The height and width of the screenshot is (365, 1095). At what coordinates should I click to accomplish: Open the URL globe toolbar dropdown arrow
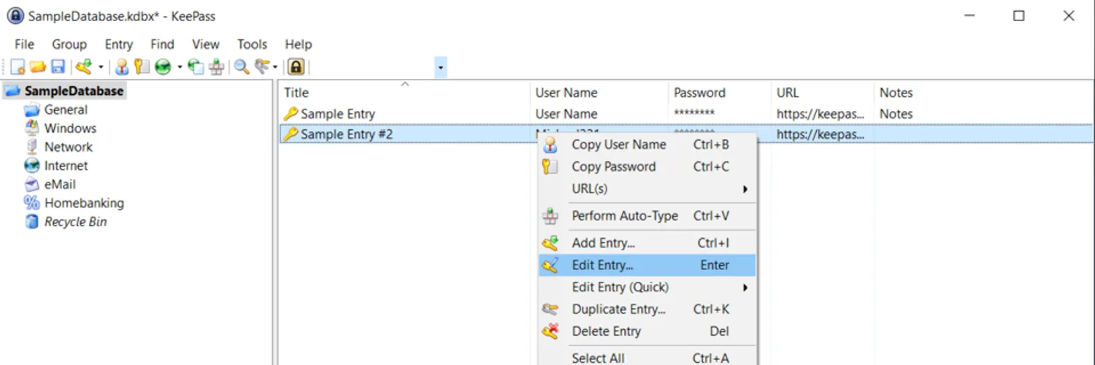point(180,68)
